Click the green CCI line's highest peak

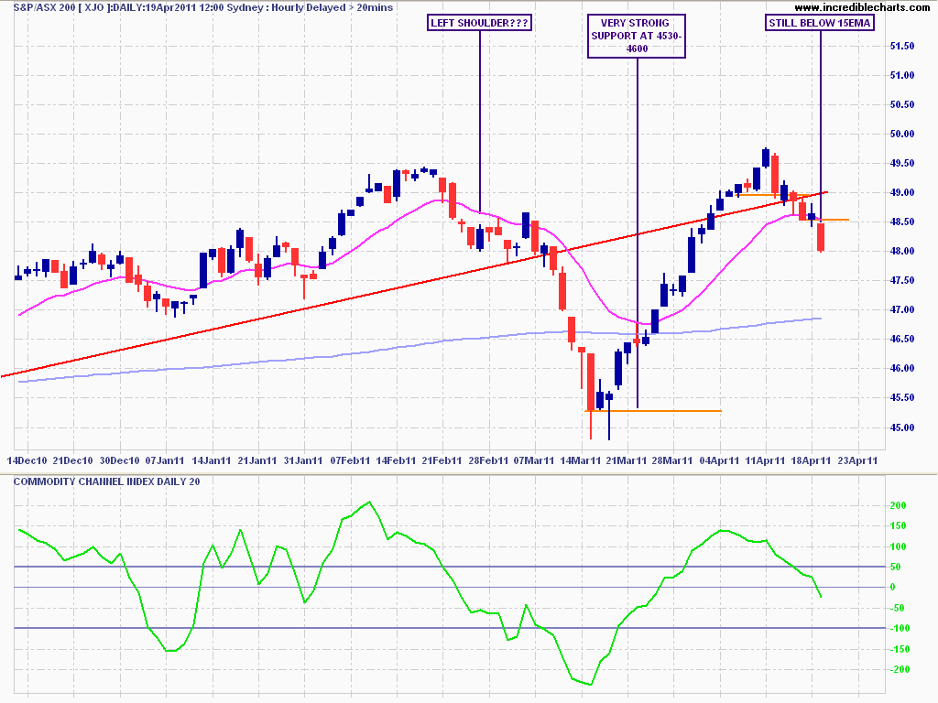[368, 502]
